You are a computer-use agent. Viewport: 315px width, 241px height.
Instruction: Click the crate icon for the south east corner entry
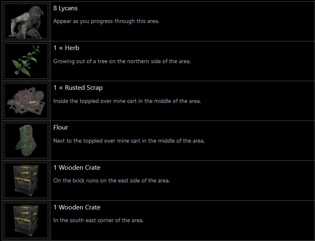pos(25,220)
